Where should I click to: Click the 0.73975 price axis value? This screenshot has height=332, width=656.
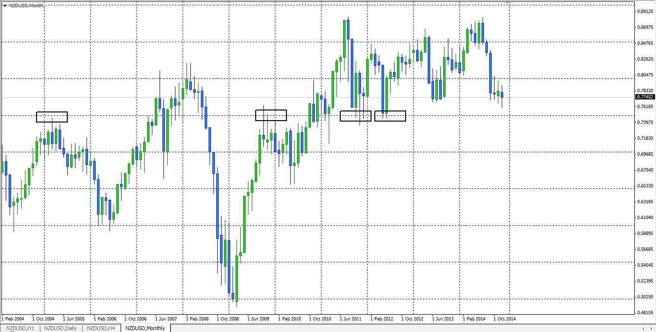(646, 122)
